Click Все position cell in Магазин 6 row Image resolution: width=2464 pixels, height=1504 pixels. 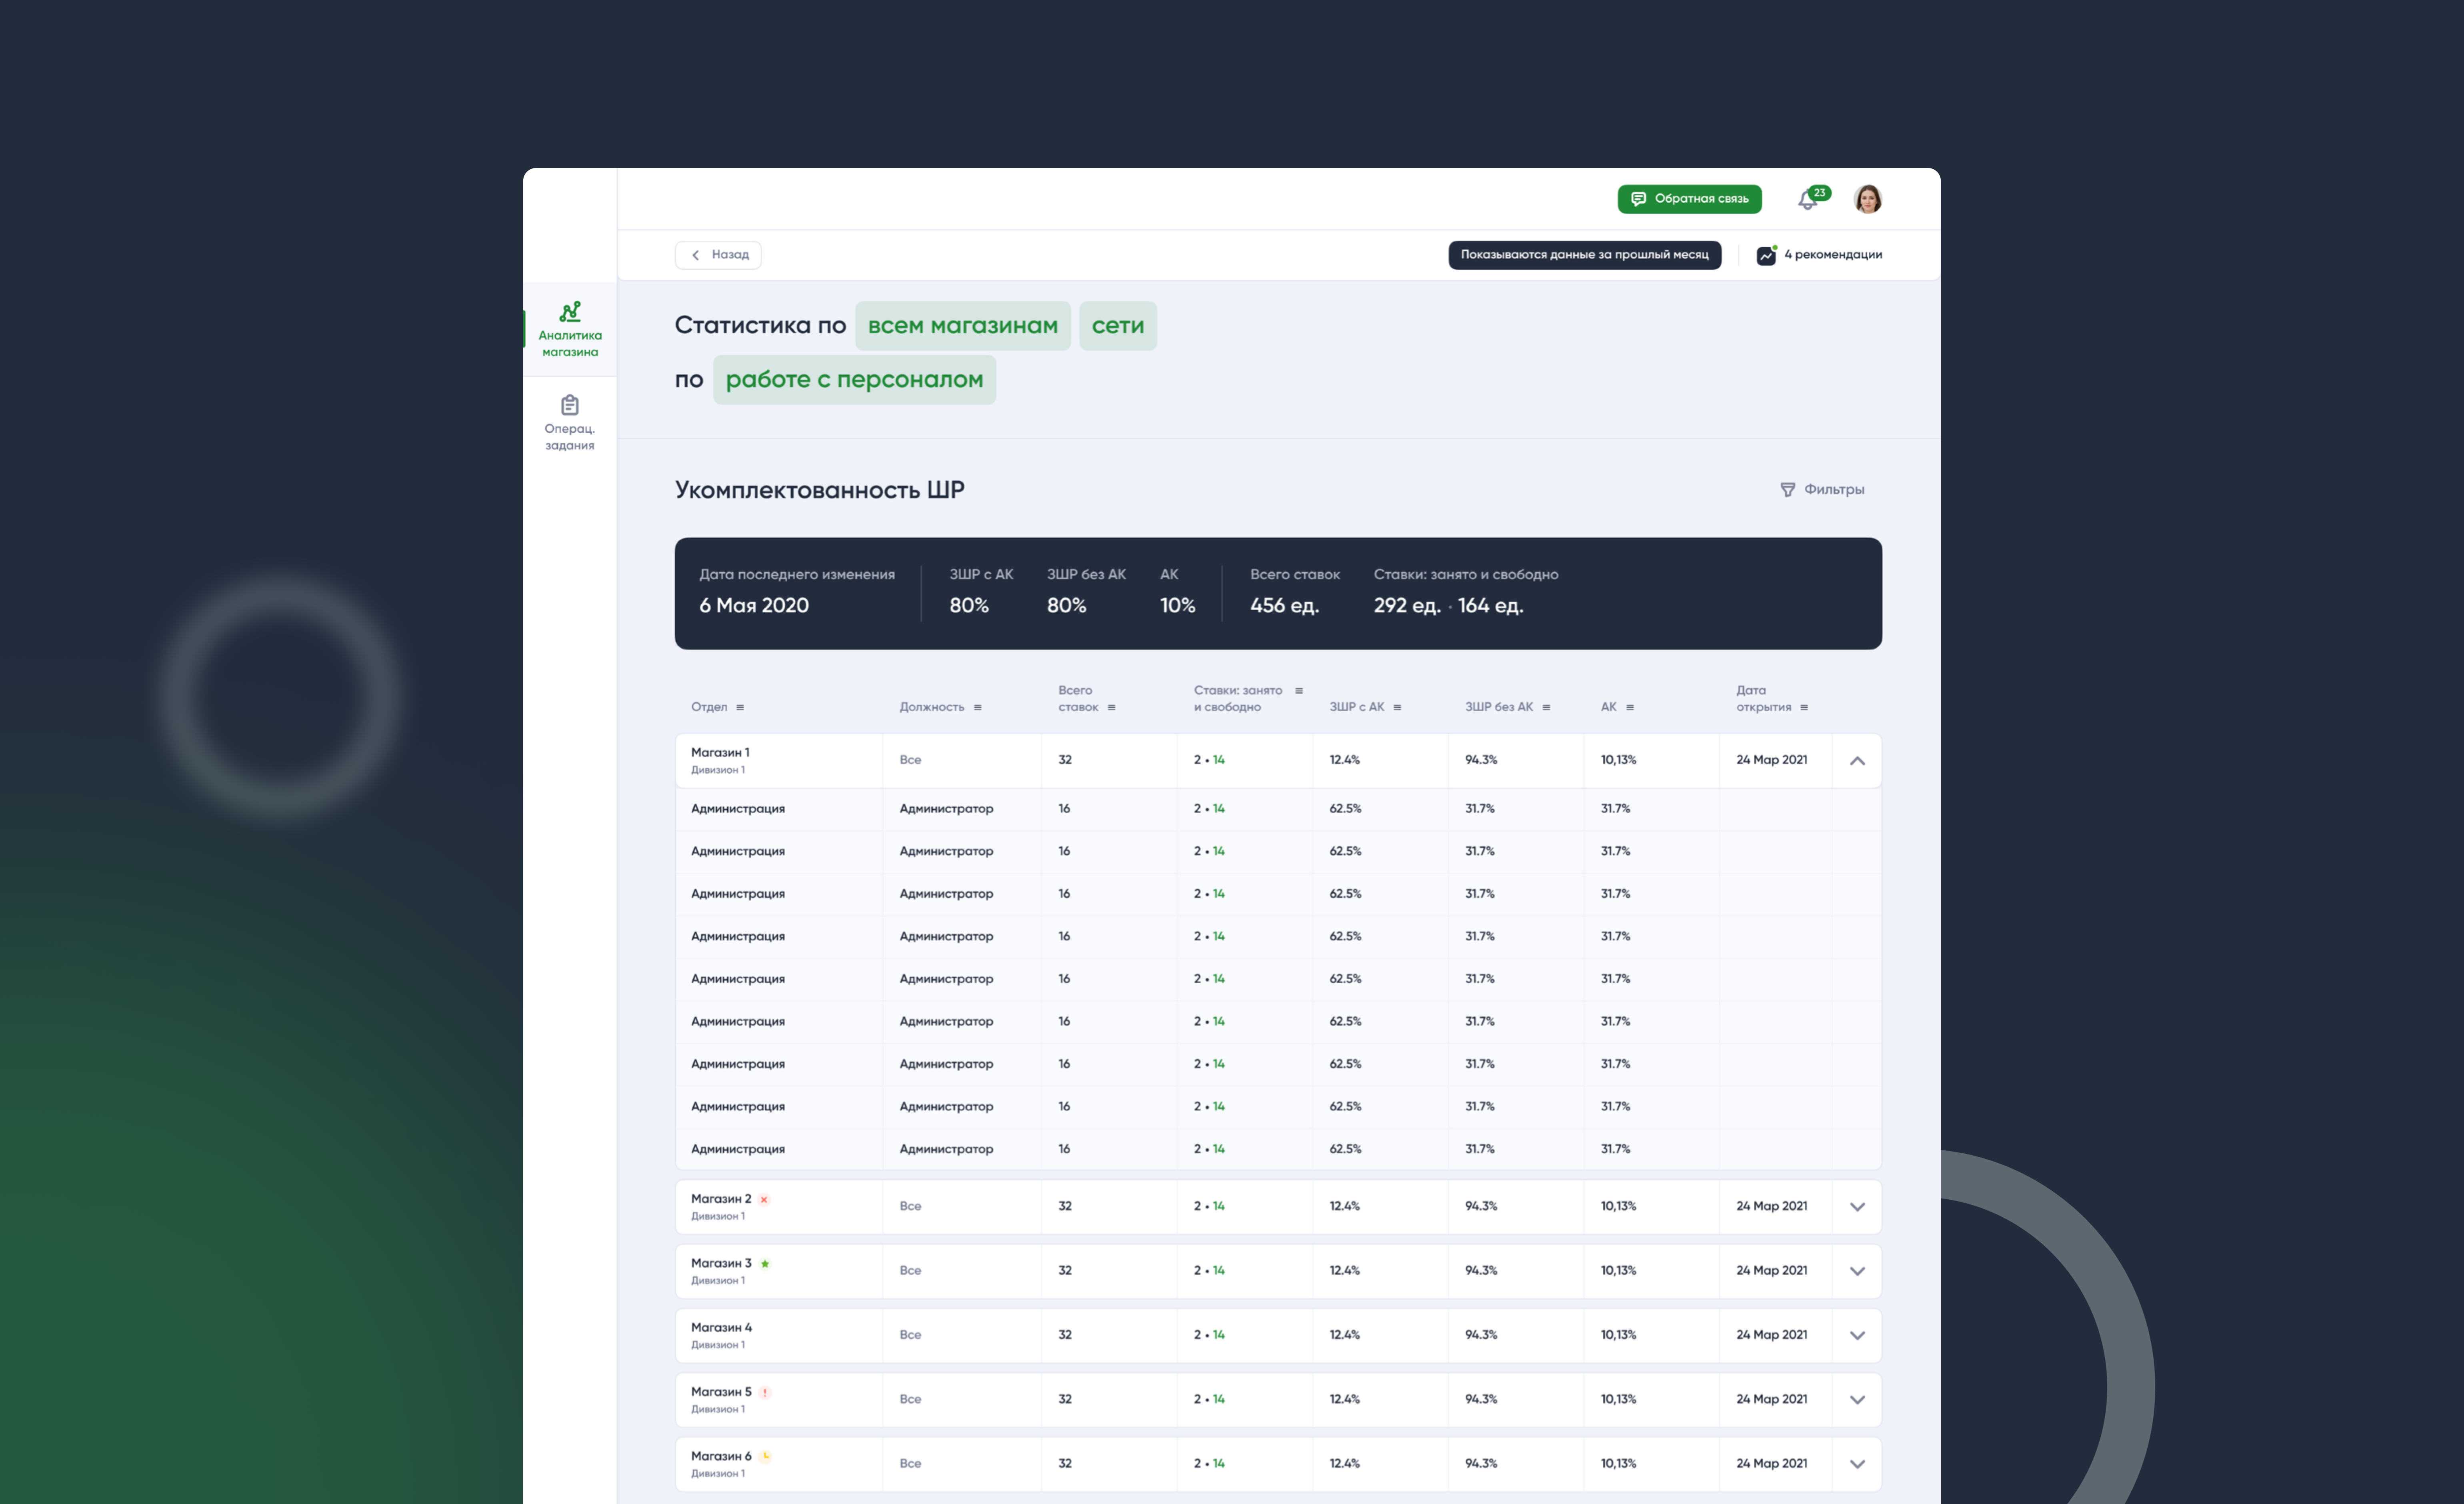(910, 1463)
